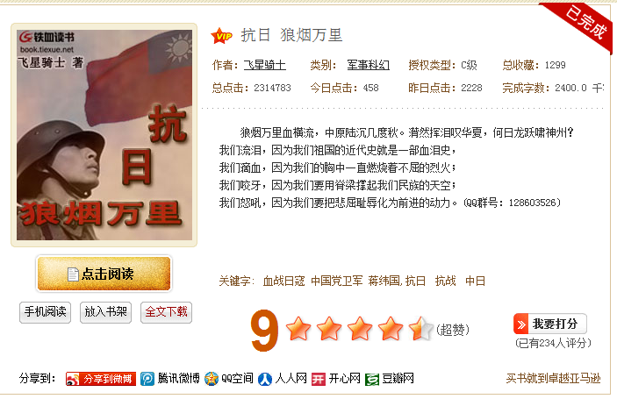Share to QQ空间 via its icon

click(212, 379)
